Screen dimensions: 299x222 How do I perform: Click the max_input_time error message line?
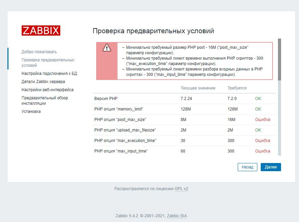click(194, 72)
